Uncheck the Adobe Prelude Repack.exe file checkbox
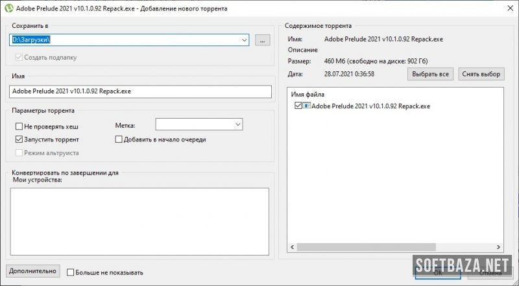 point(298,106)
